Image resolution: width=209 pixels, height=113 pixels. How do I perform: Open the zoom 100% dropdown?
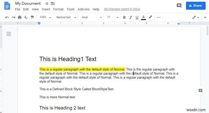45,17
